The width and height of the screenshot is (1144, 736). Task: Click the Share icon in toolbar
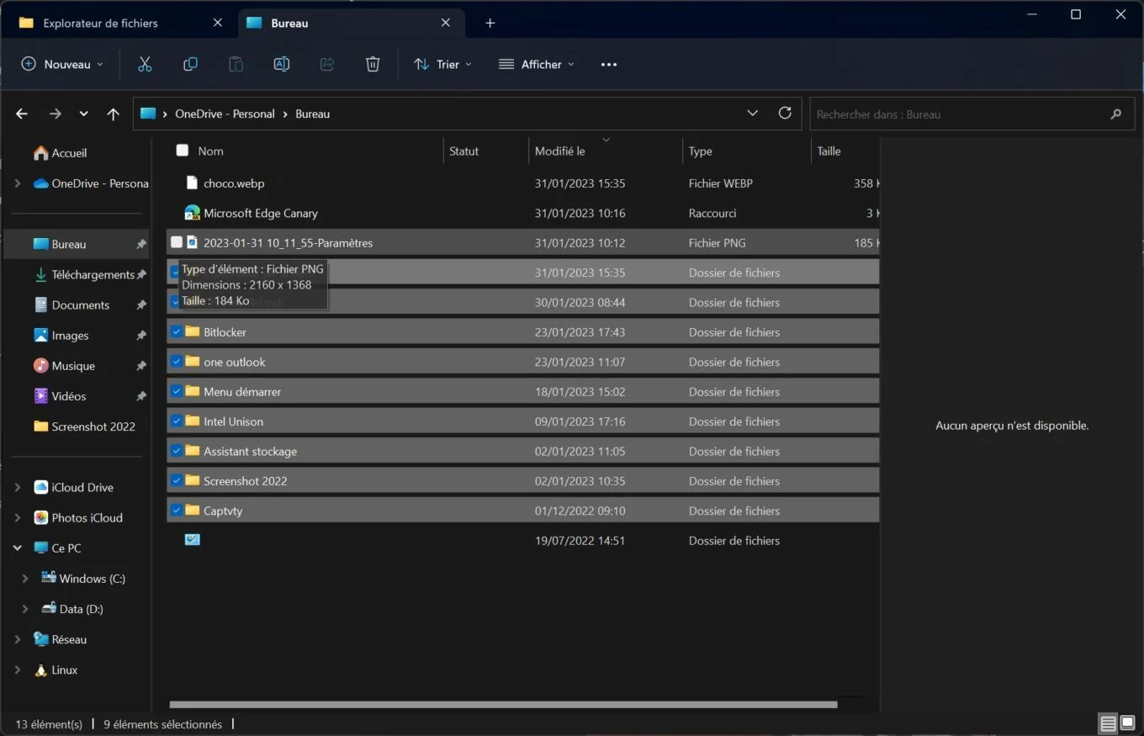point(327,64)
